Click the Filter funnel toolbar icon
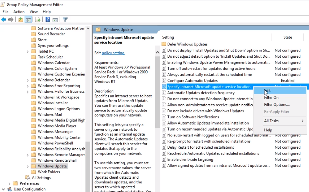 point(65,20)
